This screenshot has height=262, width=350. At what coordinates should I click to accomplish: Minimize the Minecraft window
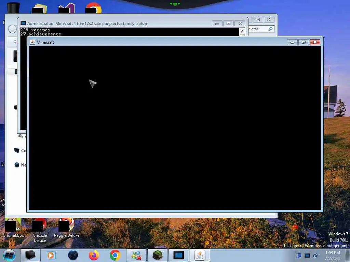coord(292,42)
